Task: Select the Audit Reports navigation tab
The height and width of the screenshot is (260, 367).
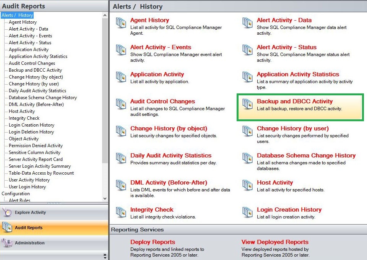Action: click(54, 228)
